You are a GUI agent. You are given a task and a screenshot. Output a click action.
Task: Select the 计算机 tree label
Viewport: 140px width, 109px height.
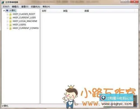click(13, 11)
